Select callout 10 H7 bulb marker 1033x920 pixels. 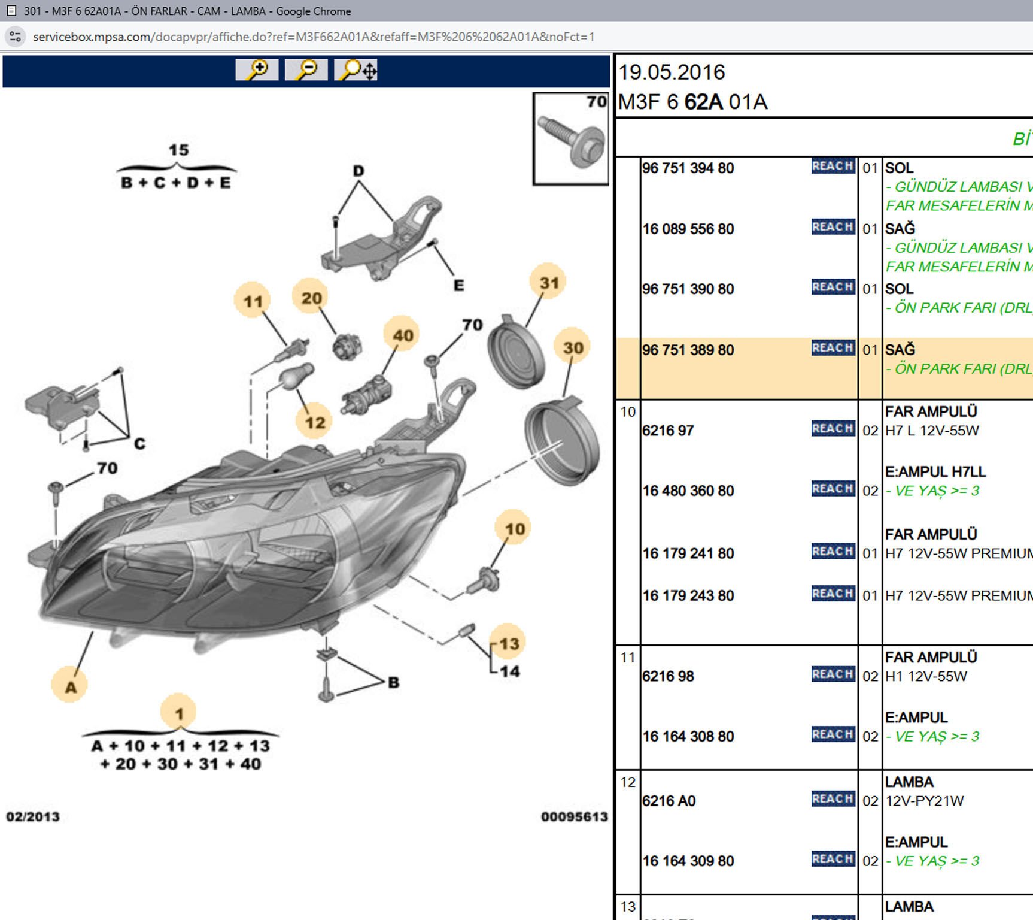(514, 529)
